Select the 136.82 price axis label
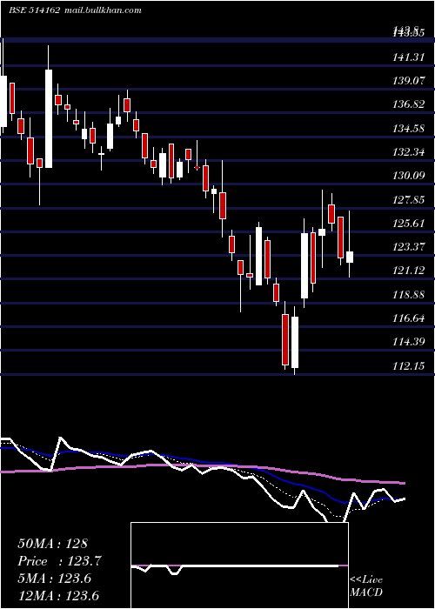435x609 pixels. pyautogui.click(x=408, y=104)
